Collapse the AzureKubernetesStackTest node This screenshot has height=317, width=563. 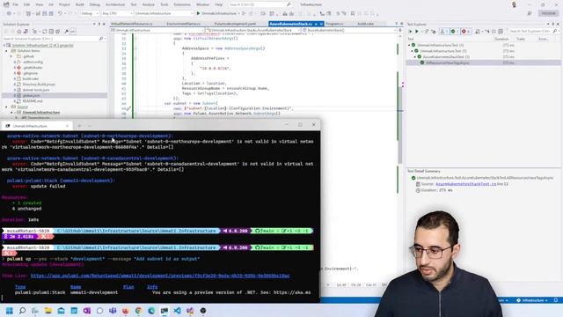point(414,56)
